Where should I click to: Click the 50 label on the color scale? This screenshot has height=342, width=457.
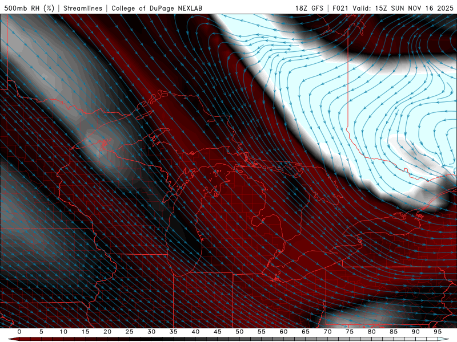tap(239, 332)
